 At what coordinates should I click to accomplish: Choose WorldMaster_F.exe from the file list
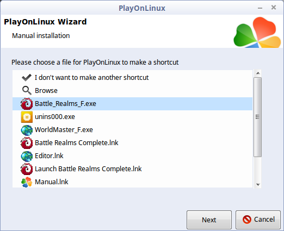132,130
